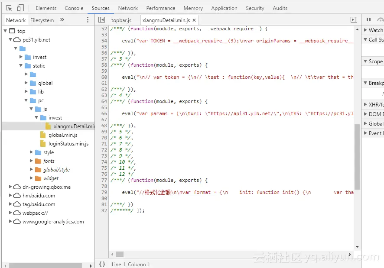Screen dimensions: 384x268
Task: Click the editor scroll-down arrow
Action: (357, 247)
